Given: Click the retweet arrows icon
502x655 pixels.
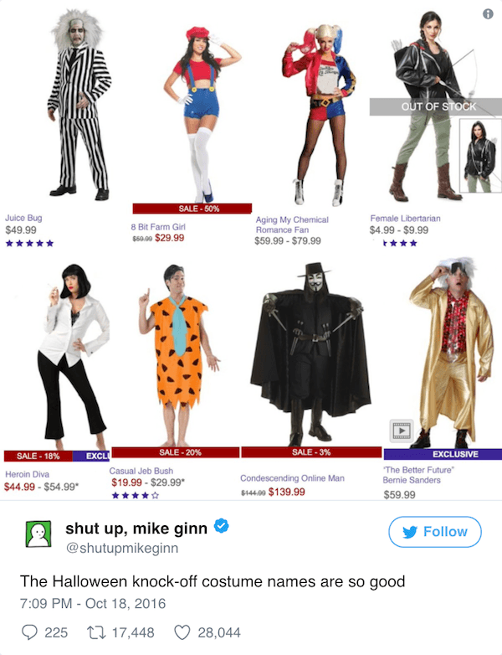Looking at the screenshot, I should pyautogui.click(x=95, y=632).
